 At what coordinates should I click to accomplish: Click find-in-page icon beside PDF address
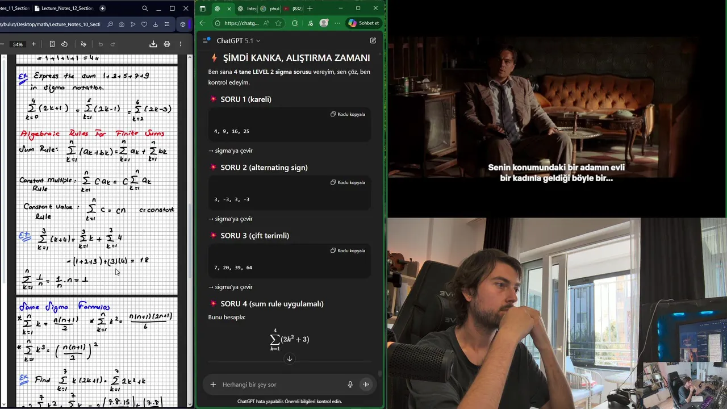point(110,24)
